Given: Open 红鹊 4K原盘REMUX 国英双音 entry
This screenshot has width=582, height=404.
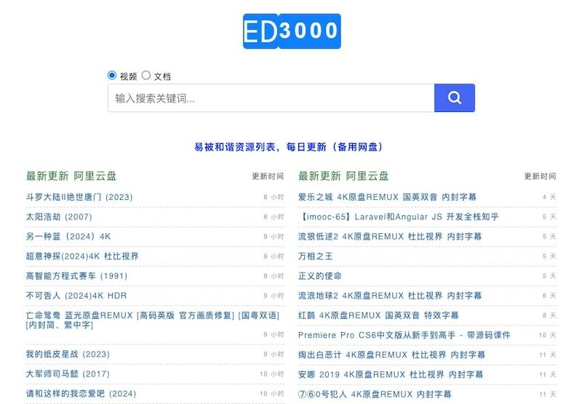Looking at the screenshot, I should click(378, 315).
